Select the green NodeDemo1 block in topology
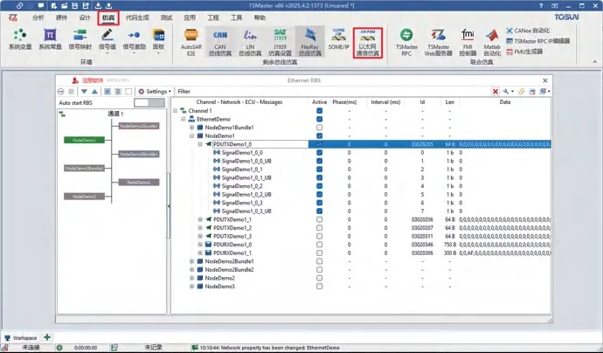The width and height of the screenshot is (603, 353). click(84, 141)
